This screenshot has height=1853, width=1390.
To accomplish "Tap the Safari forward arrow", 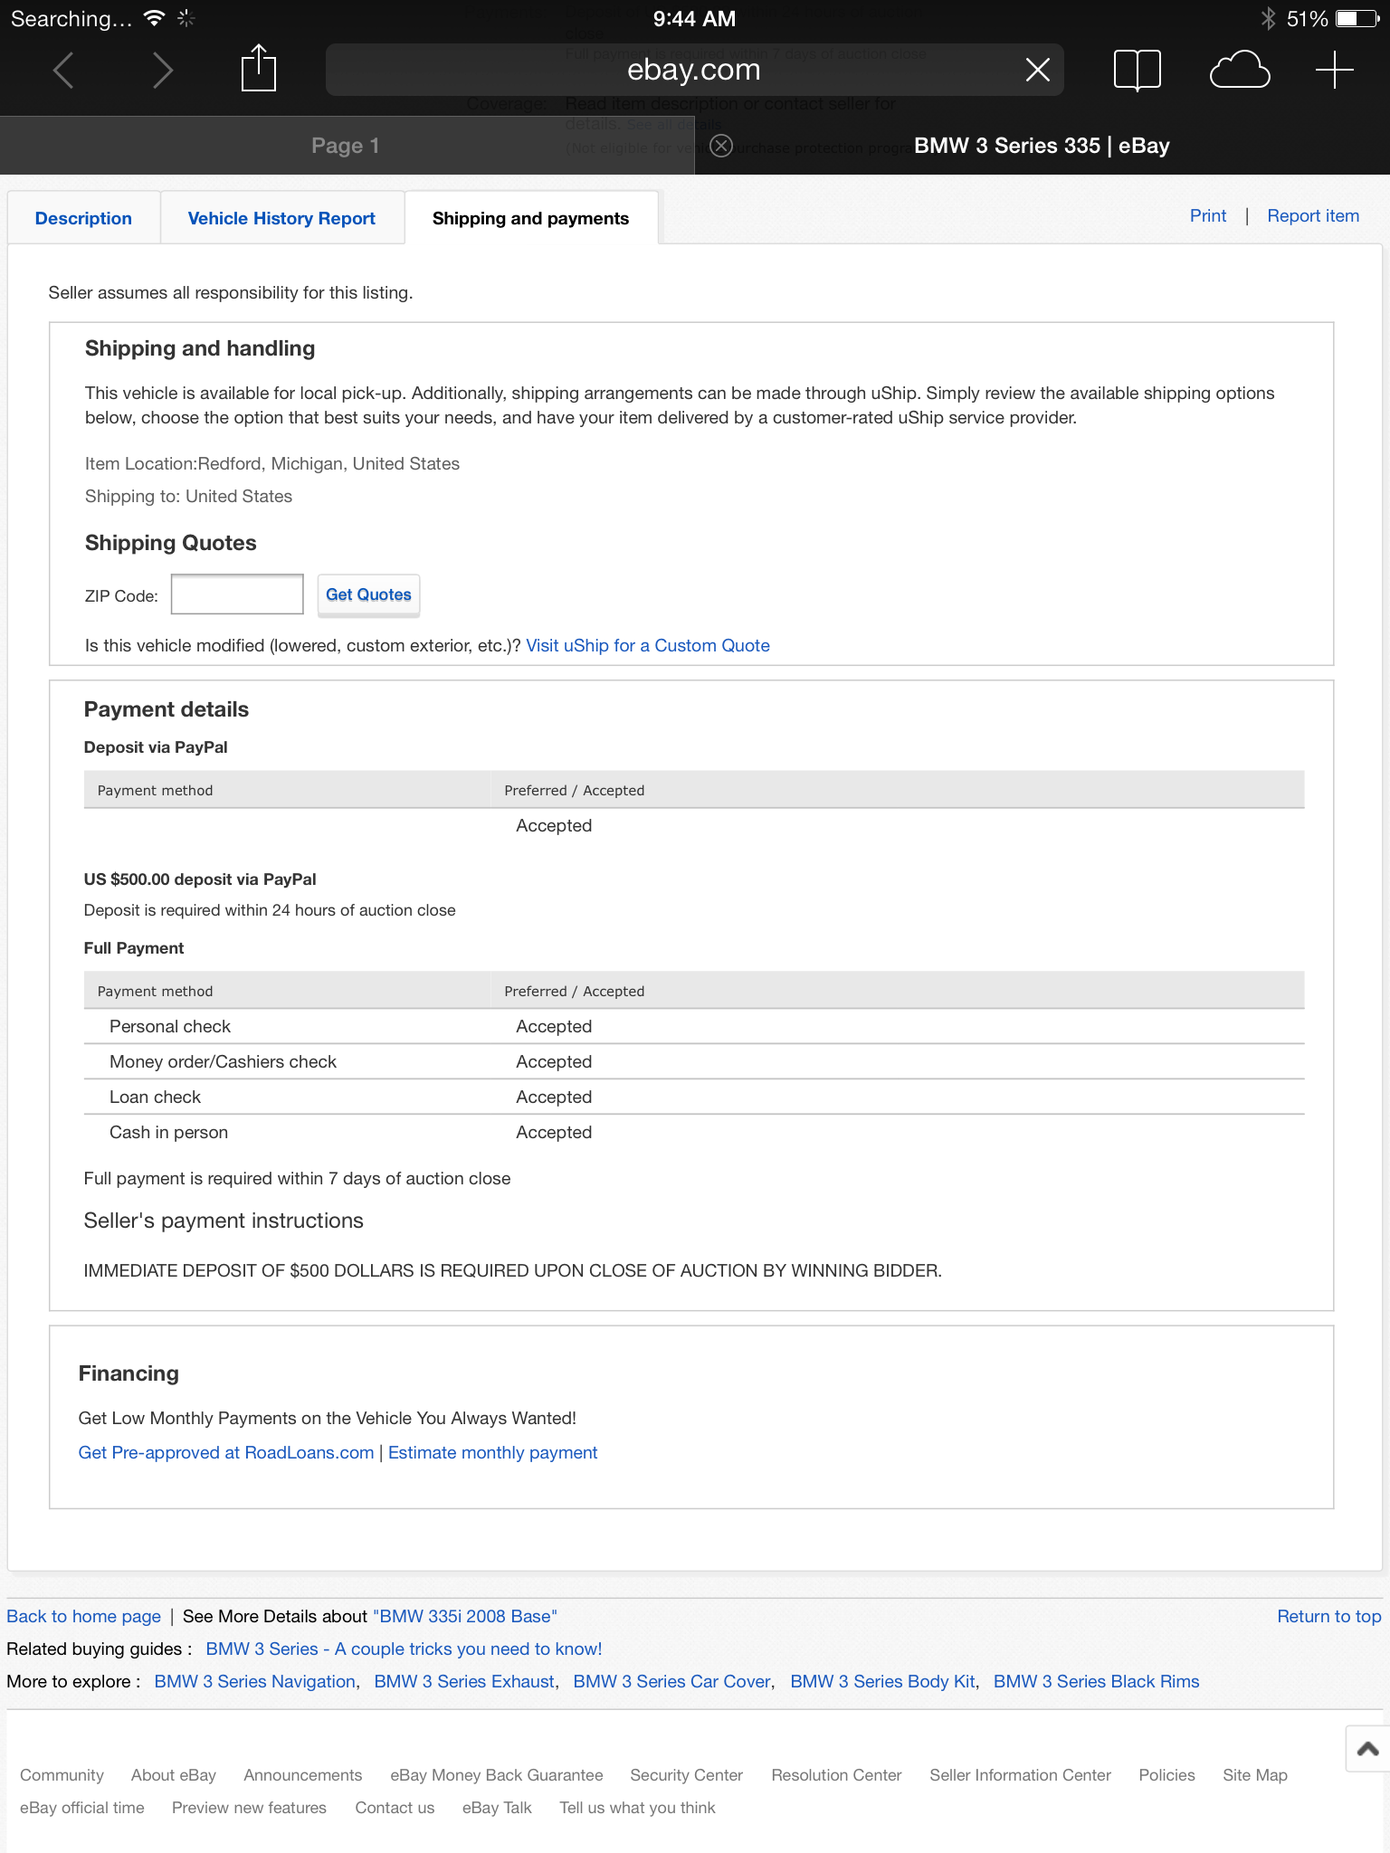I will click(x=162, y=71).
